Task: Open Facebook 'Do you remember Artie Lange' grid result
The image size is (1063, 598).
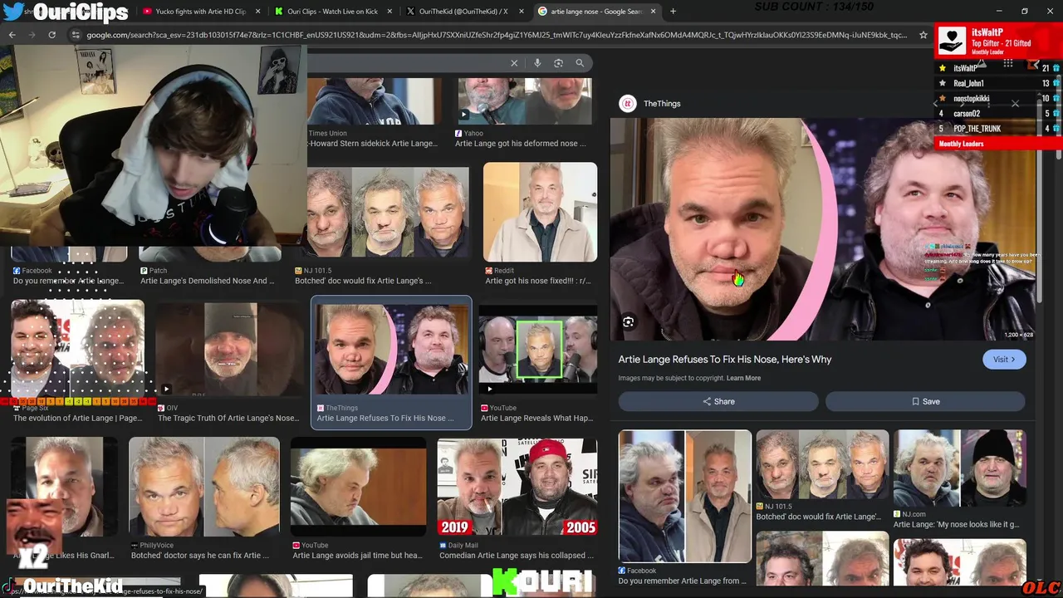Action: click(69, 267)
